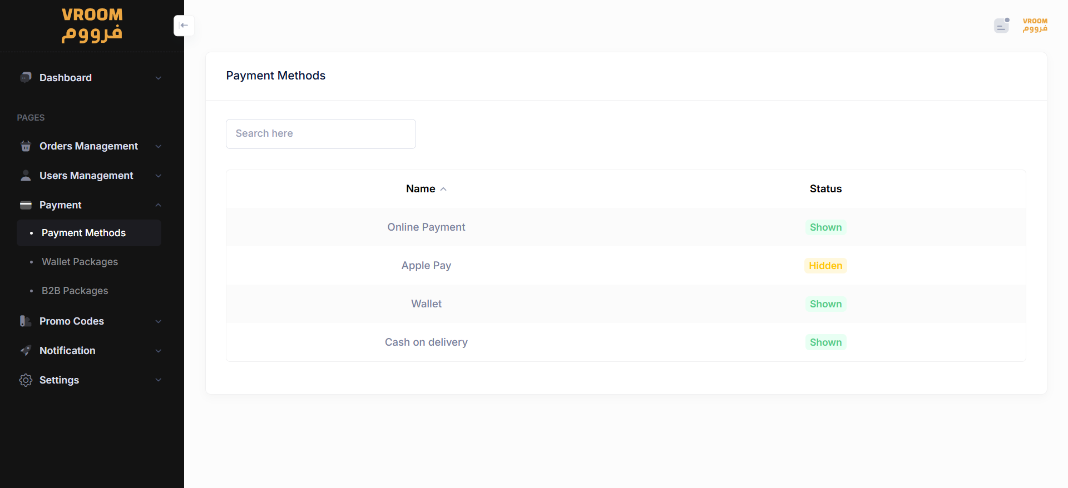This screenshot has width=1068, height=488.
Task: Open Orders Management menu
Action: [x=88, y=146]
